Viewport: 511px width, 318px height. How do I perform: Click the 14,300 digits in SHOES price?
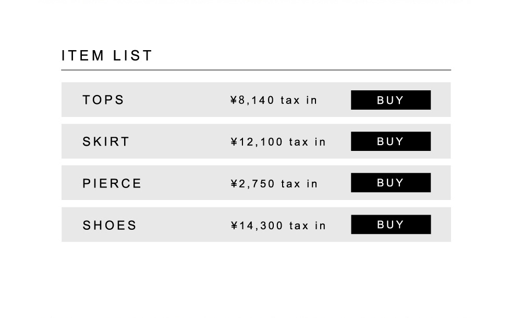[x=260, y=226]
